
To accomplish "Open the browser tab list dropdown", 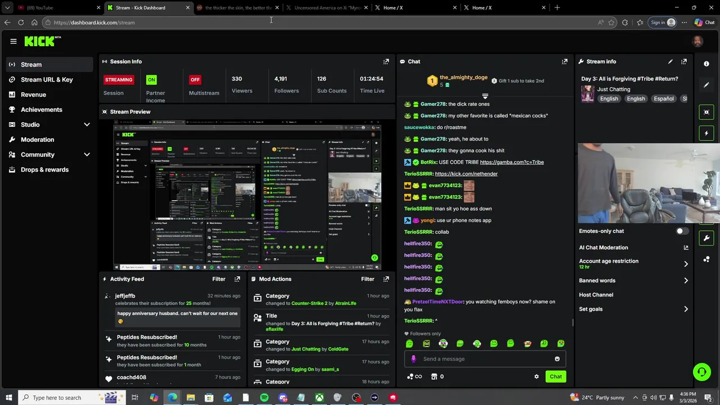I will click(x=7, y=8).
